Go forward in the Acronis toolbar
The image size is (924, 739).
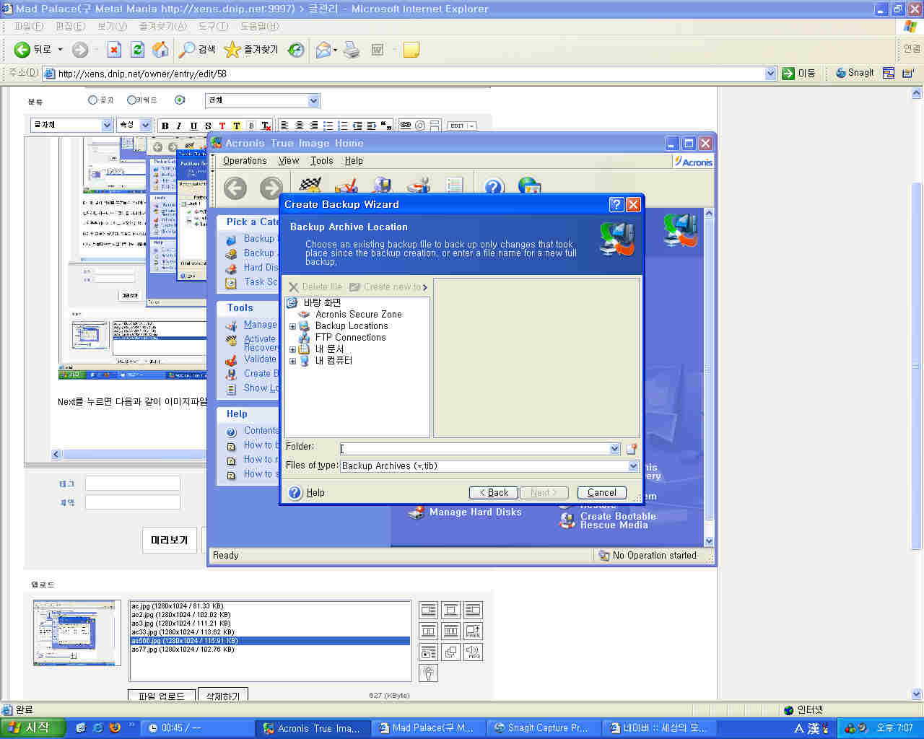[271, 188]
